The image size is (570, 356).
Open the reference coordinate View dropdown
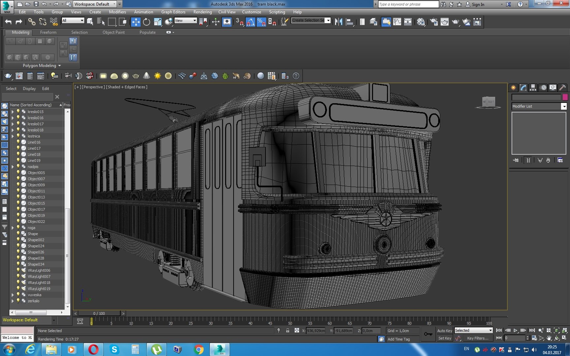pos(185,20)
